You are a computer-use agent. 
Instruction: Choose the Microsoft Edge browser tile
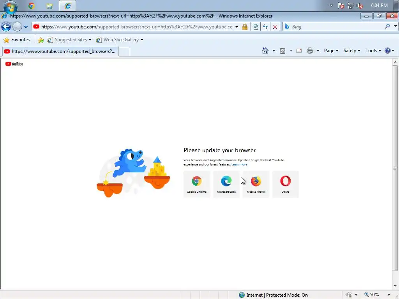(x=226, y=184)
